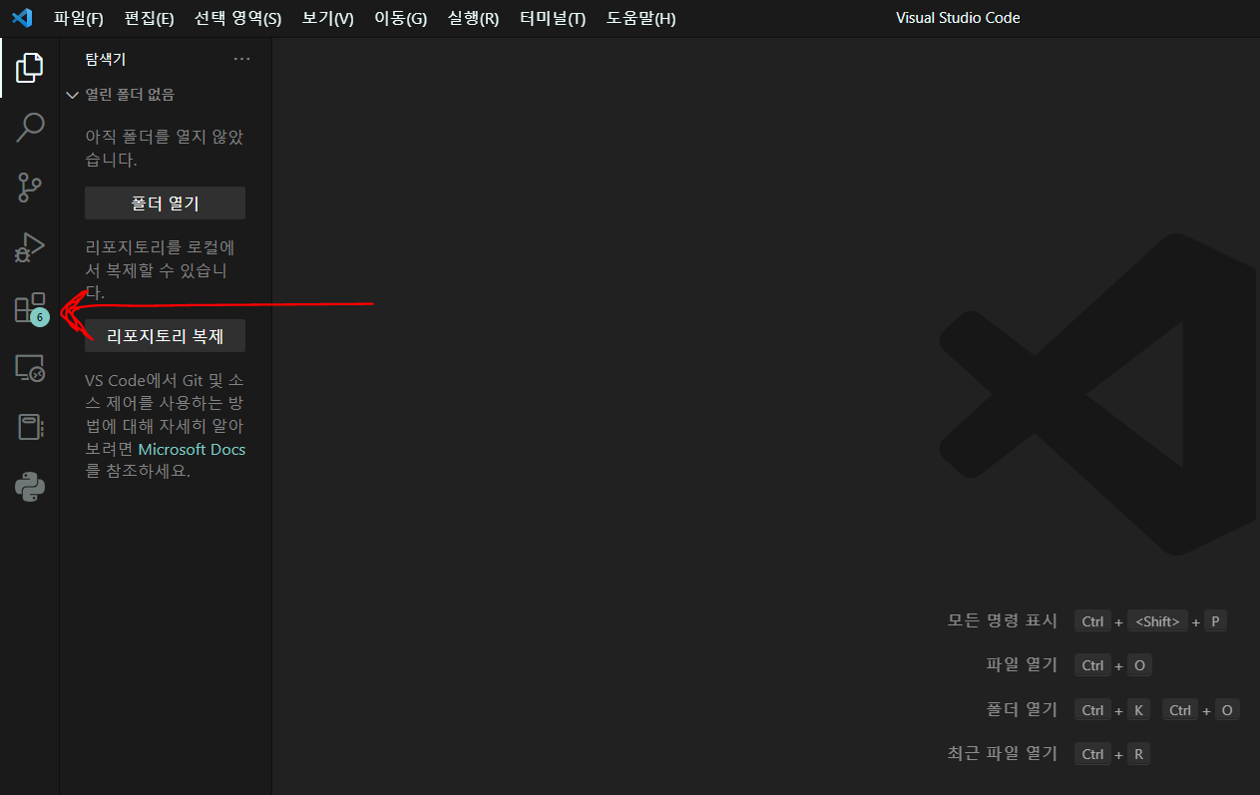Open the 탐색기 more actions menu

241,58
